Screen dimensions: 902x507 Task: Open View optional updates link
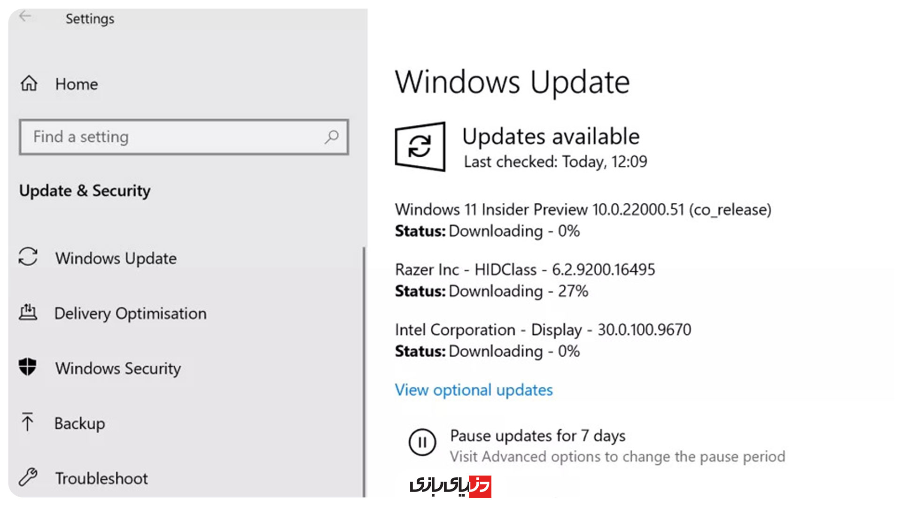(x=474, y=390)
